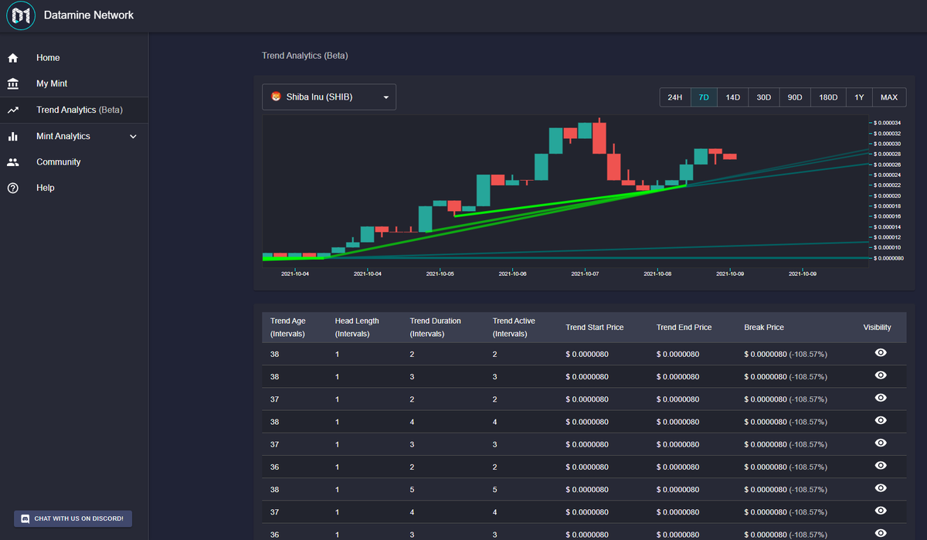
Task: Click the $ 0.000016 price axis label
Action: [887, 216]
